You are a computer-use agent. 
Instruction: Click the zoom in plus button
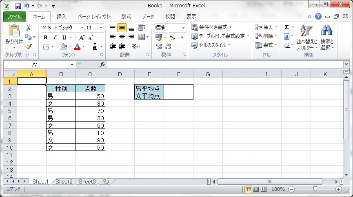tap(339, 189)
